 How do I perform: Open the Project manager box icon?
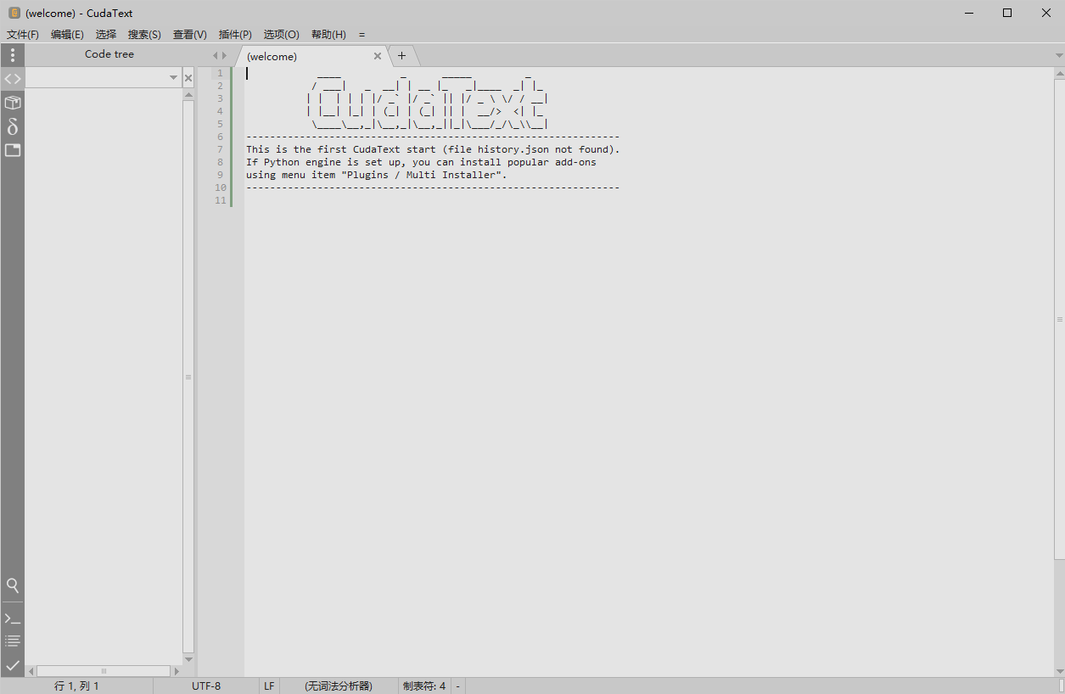(x=13, y=103)
